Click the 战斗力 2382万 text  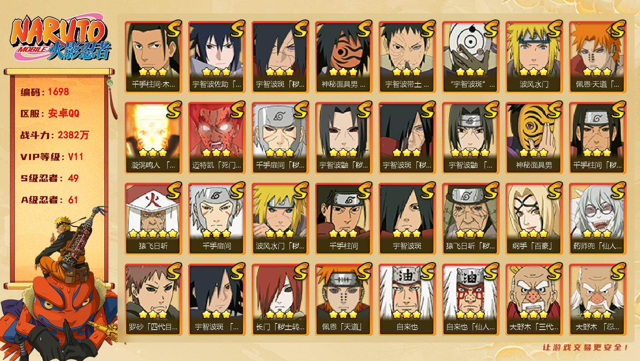pyautogui.click(x=55, y=135)
